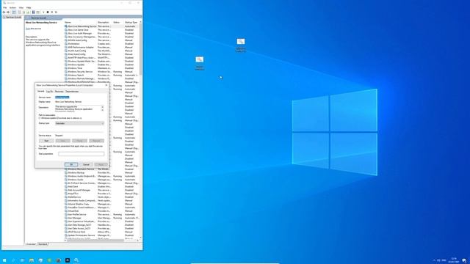
Task: Click the Pause Service toolbar icon
Action: pyautogui.click(x=52, y=12)
